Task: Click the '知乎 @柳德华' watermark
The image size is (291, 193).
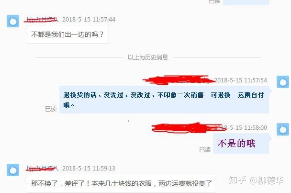Action: click(256, 180)
